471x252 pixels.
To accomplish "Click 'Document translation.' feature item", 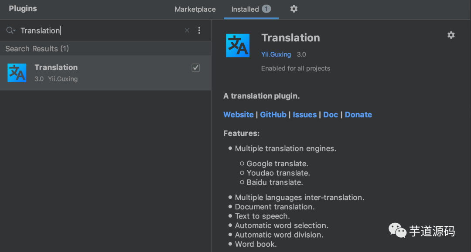I will coord(275,207).
